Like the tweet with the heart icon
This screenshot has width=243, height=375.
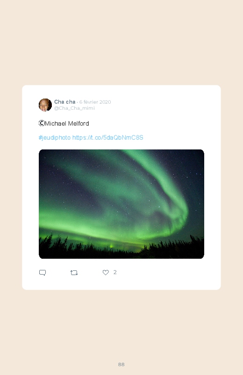click(x=106, y=272)
